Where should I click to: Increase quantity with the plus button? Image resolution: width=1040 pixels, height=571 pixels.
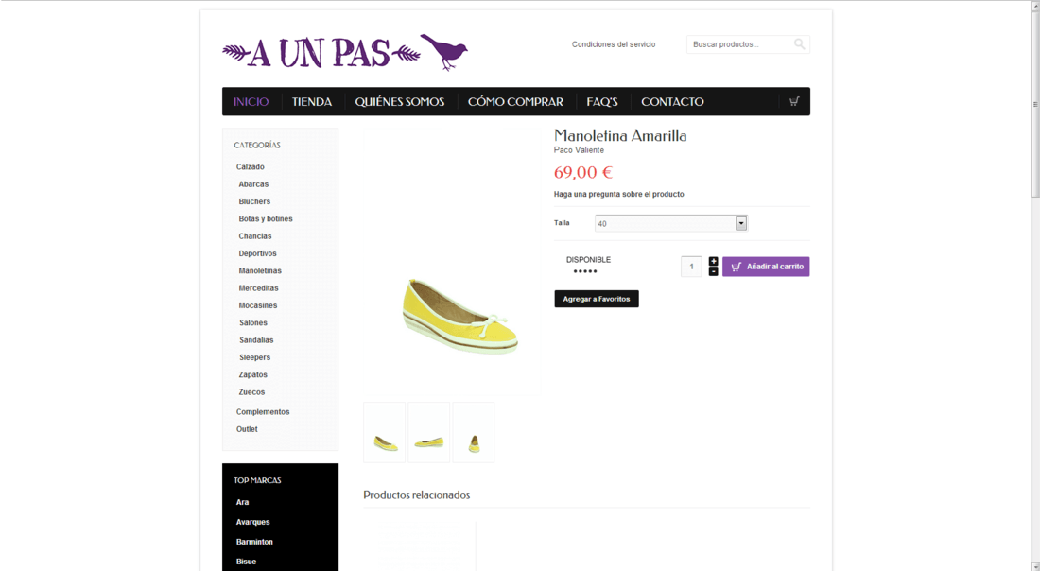tap(713, 261)
